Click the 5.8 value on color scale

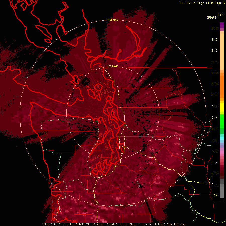(215, 84)
